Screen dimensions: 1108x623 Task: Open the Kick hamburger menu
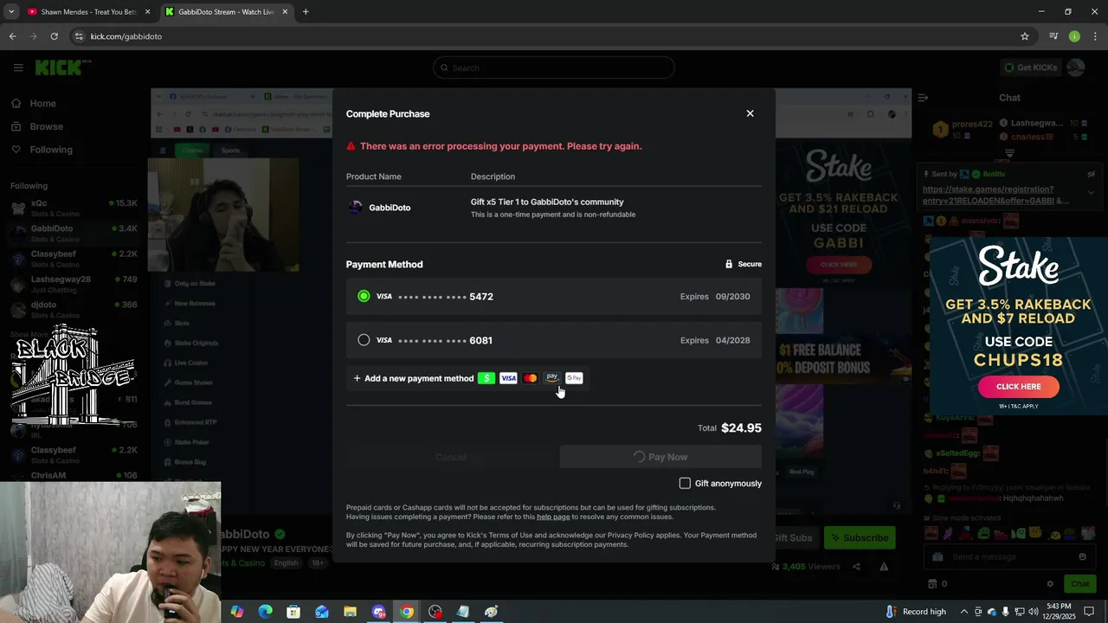tap(18, 67)
